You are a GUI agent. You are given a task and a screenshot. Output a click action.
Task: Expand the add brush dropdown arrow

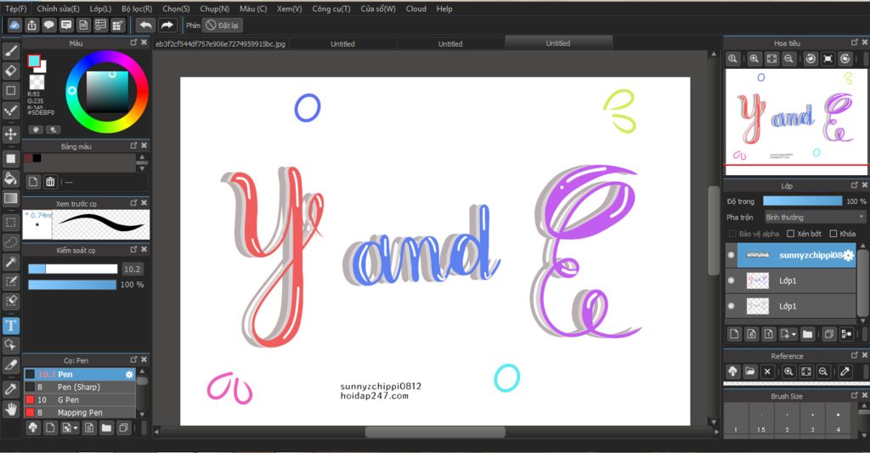pyautogui.click(x=76, y=428)
